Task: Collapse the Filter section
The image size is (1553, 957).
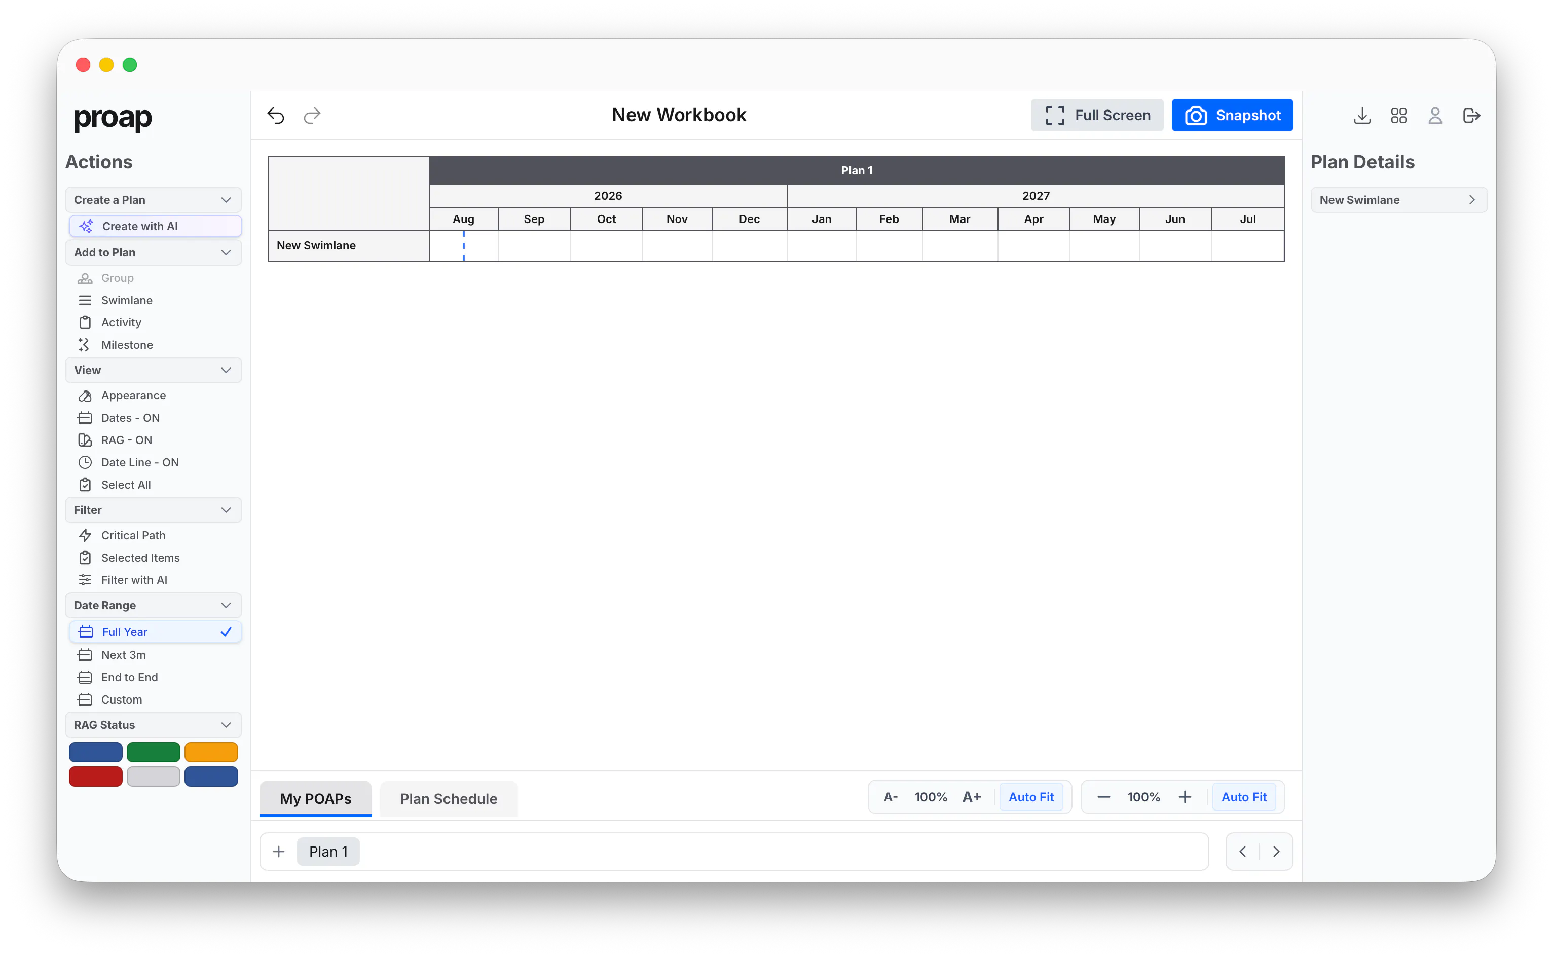Action: click(x=154, y=510)
